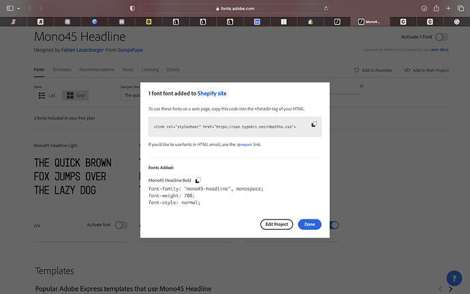The image size is (470, 294).
Task: Switch to the LinkedIn tab
Action: pyautogui.click(x=257, y=22)
